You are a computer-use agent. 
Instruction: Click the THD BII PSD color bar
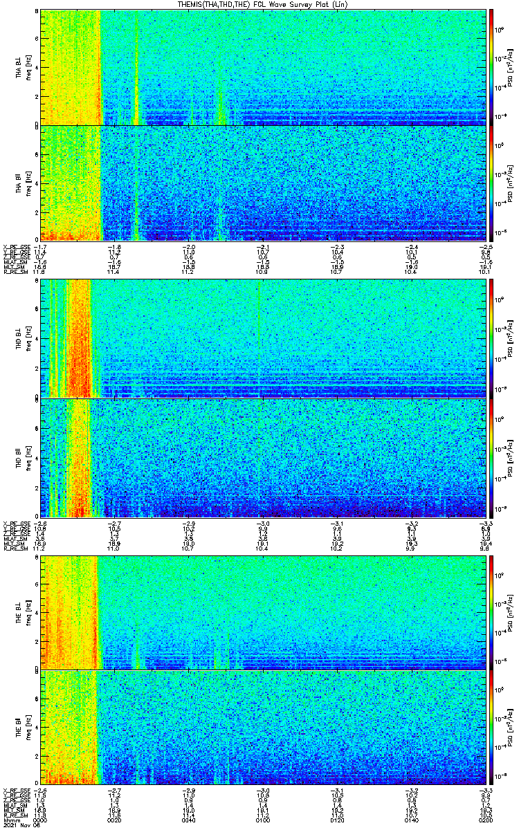coord(491,458)
